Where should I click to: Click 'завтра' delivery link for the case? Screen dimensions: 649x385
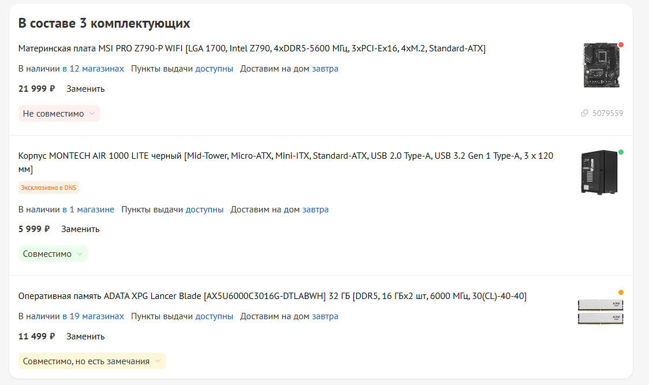coord(315,210)
